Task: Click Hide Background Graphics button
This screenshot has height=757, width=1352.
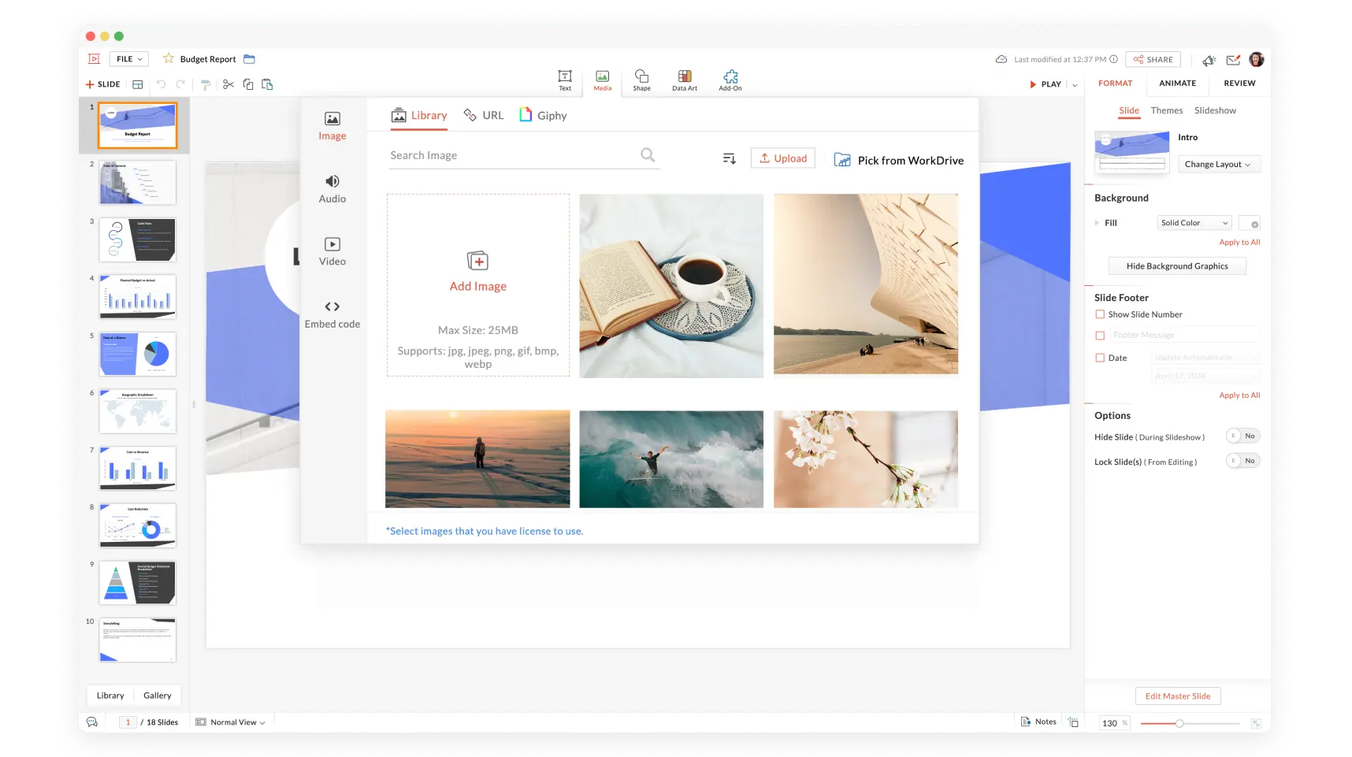Action: tap(1177, 266)
